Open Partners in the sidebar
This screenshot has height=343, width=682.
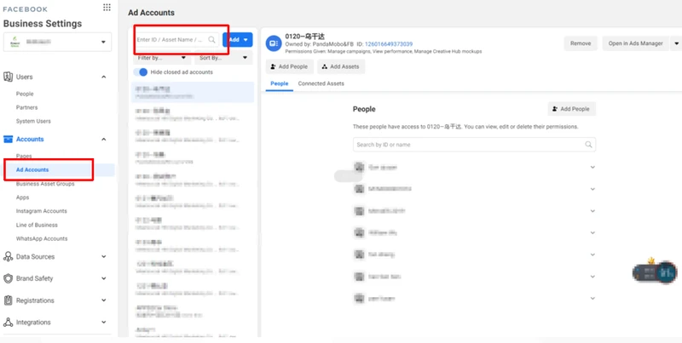(x=27, y=108)
